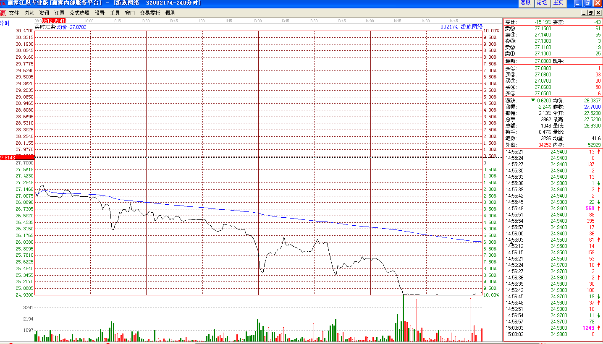Minimize the main application window
This screenshot has height=344, width=603.
578,3
